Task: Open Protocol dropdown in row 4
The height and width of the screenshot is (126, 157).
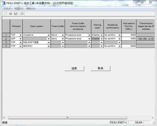Action: pyautogui.click(x=20, y=46)
